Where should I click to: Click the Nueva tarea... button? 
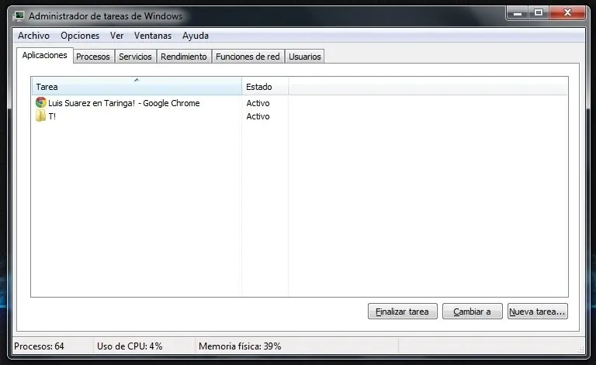[538, 311]
